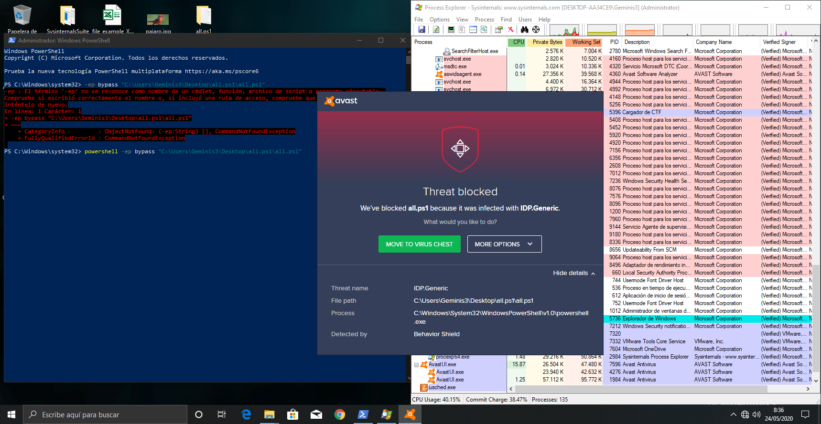Click the taskbar search box 'Escribe aquí para buscar'

(x=105, y=414)
